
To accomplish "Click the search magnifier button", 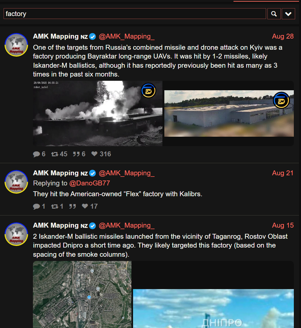I will (x=274, y=14).
